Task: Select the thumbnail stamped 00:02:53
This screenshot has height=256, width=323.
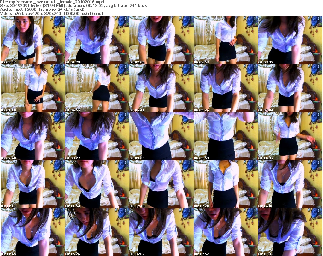Action: click(226, 40)
